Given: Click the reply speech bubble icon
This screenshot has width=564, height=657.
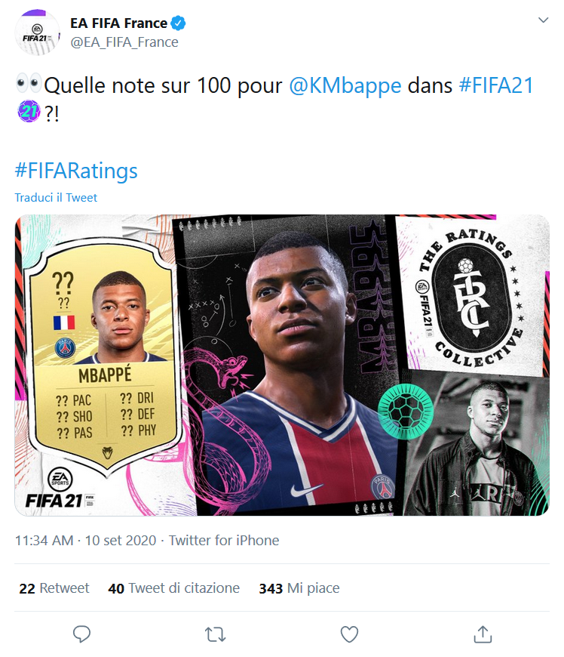Looking at the screenshot, I should [x=81, y=634].
